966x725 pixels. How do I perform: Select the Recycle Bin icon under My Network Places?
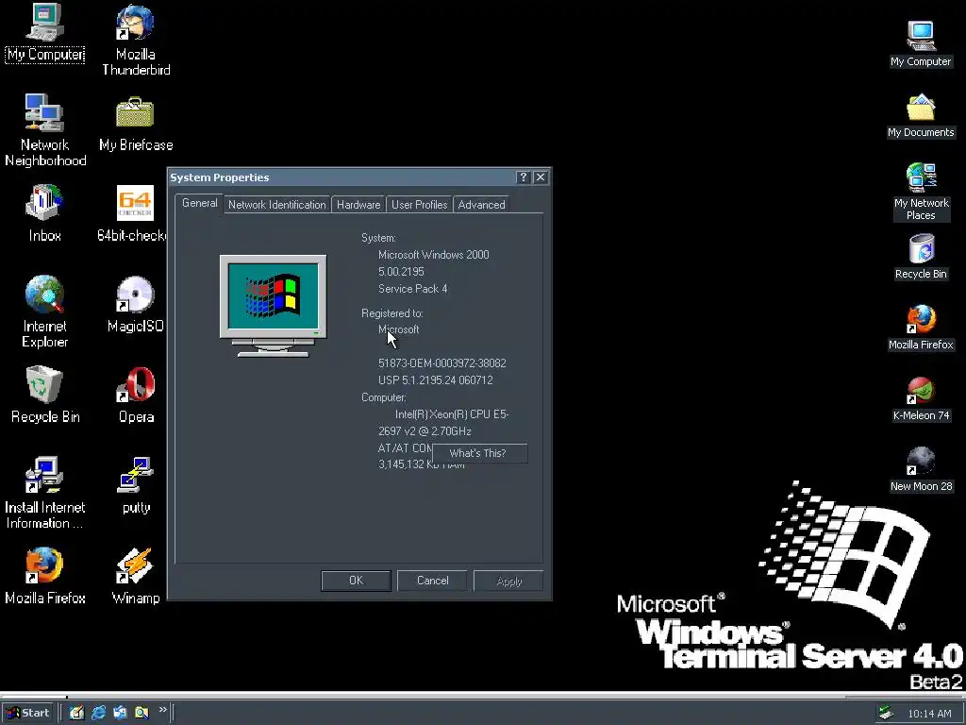[921, 257]
